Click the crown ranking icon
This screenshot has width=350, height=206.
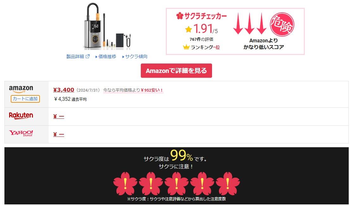(x=186, y=47)
